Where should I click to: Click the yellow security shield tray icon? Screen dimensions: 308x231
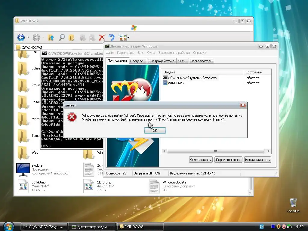pos(278,226)
